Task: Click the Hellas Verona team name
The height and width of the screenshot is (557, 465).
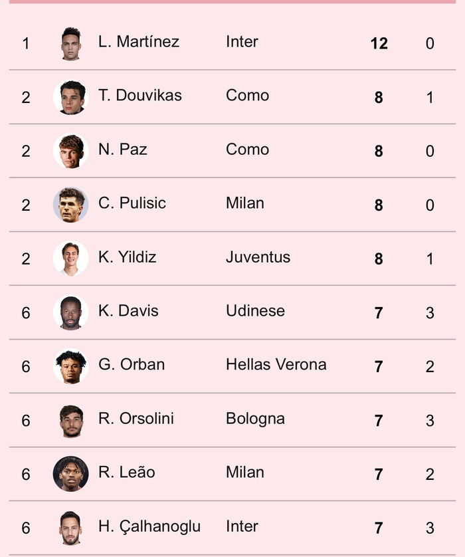Action: coord(276,365)
